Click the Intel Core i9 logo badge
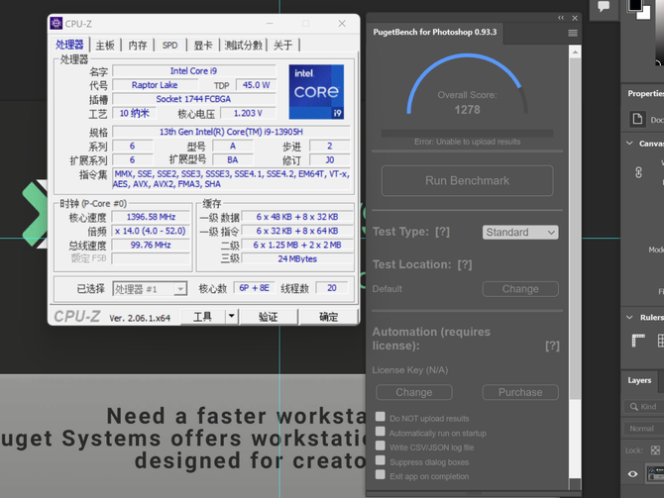664x498 pixels. [x=316, y=92]
